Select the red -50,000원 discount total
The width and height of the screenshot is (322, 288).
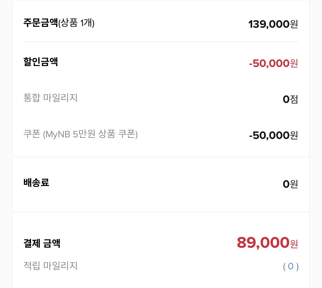[273, 63]
